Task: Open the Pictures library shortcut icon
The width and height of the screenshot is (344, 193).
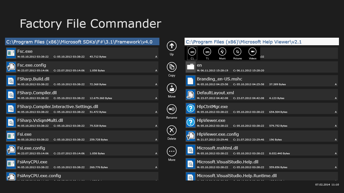Action: pyautogui.click(x=237, y=52)
